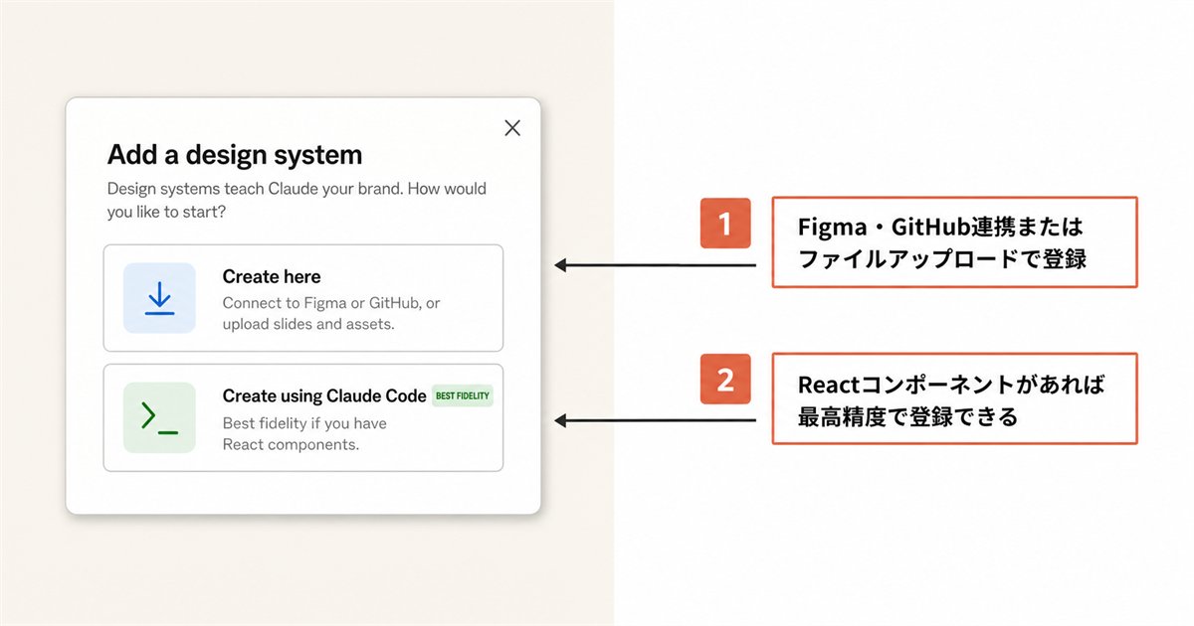Click the Design systems teach Claude subtitle
The height and width of the screenshot is (626, 1194).
click(297, 200)
